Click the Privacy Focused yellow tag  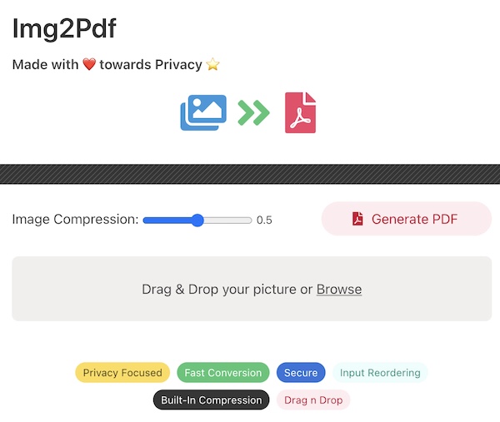pos(122,373)
